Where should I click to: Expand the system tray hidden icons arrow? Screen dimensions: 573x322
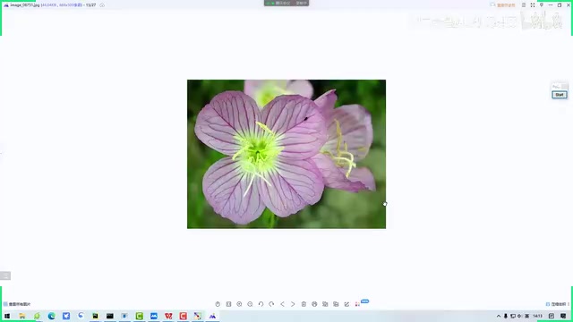coord(499,316)
